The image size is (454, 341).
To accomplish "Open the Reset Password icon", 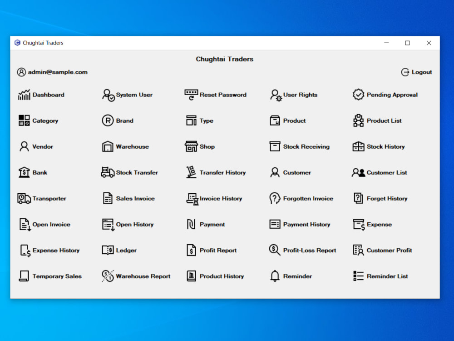I will 191,95.
